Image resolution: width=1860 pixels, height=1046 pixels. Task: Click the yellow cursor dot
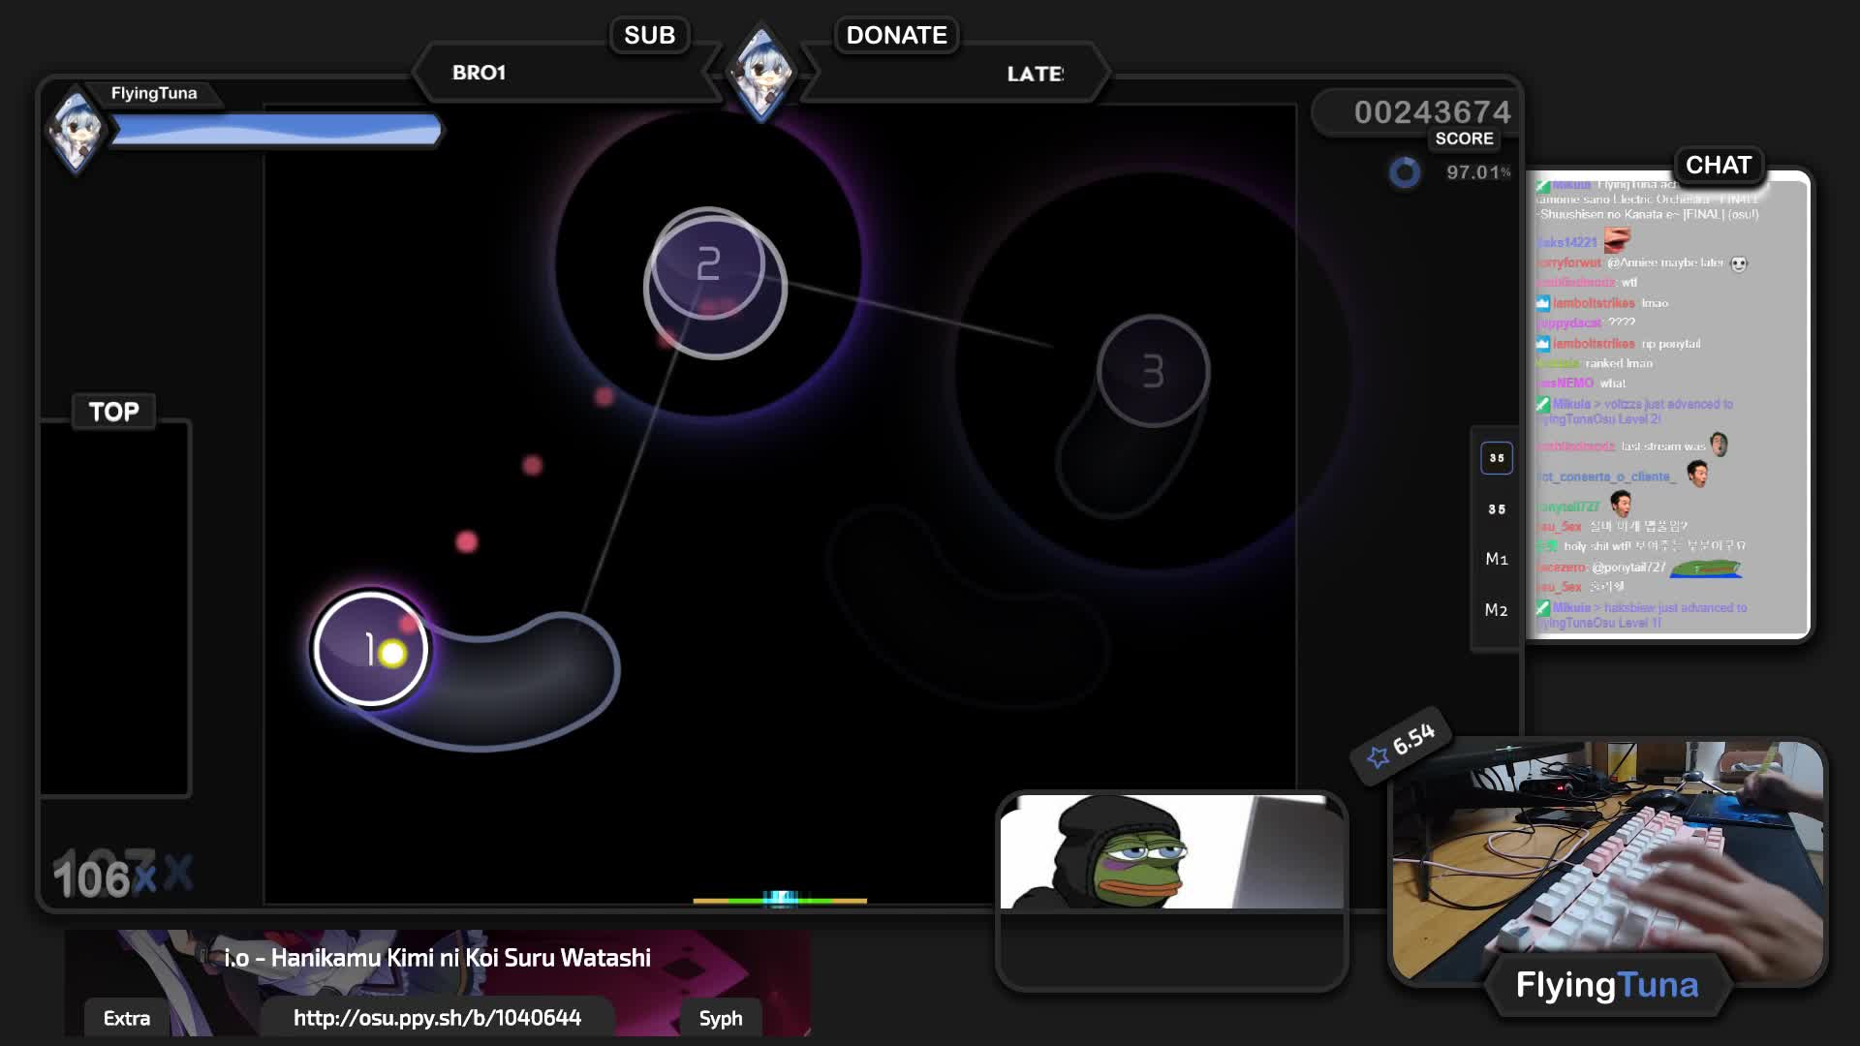click(x=392, y=654)
